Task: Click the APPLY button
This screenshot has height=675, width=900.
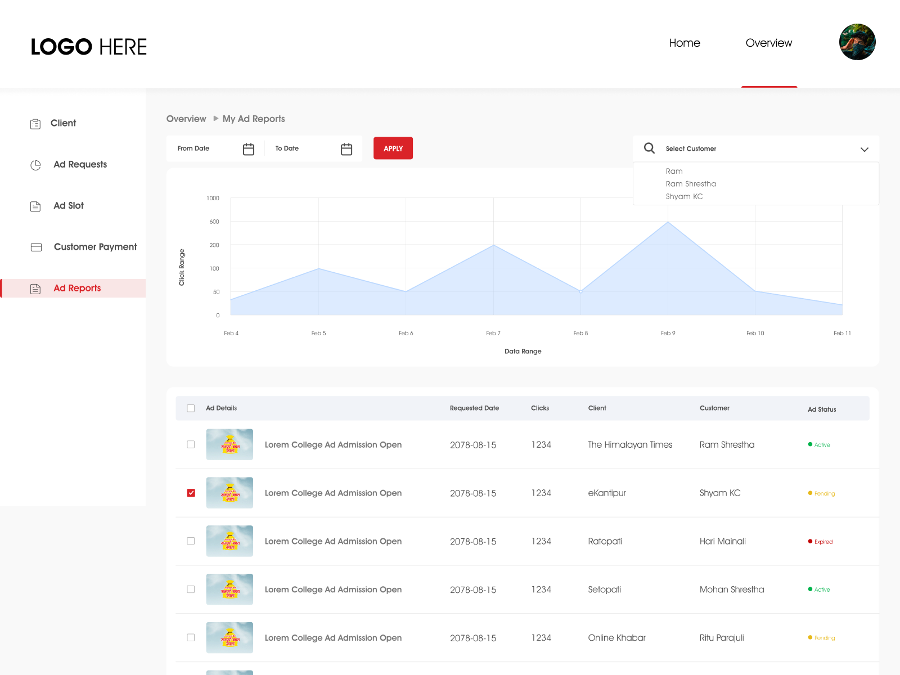Action: pyautogui.click(x=393, y=148)
